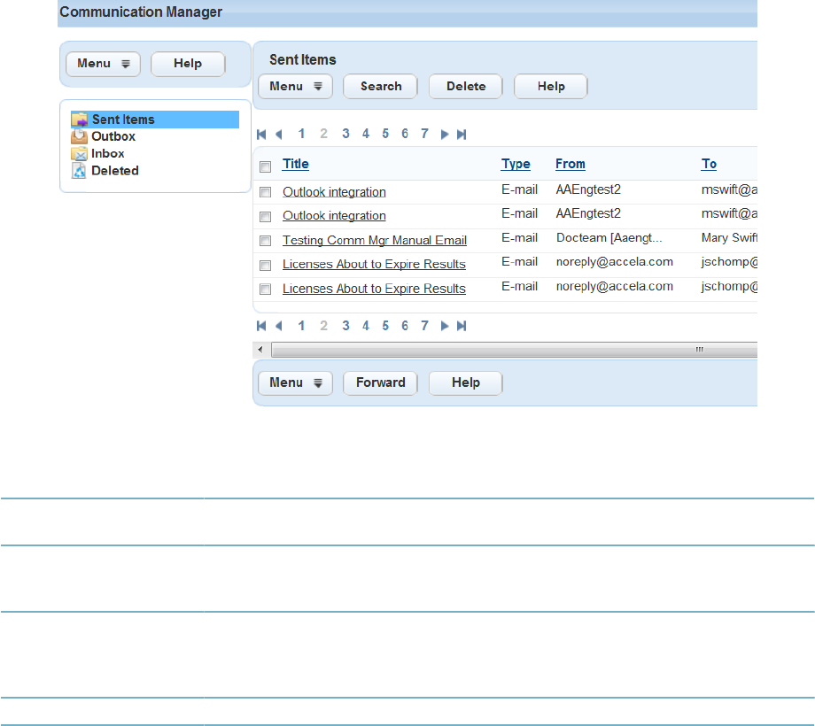Open the left panel Menu dropdown
This screenshot has width=815, height=726.
pyautogui.click(x=104, y=64)
